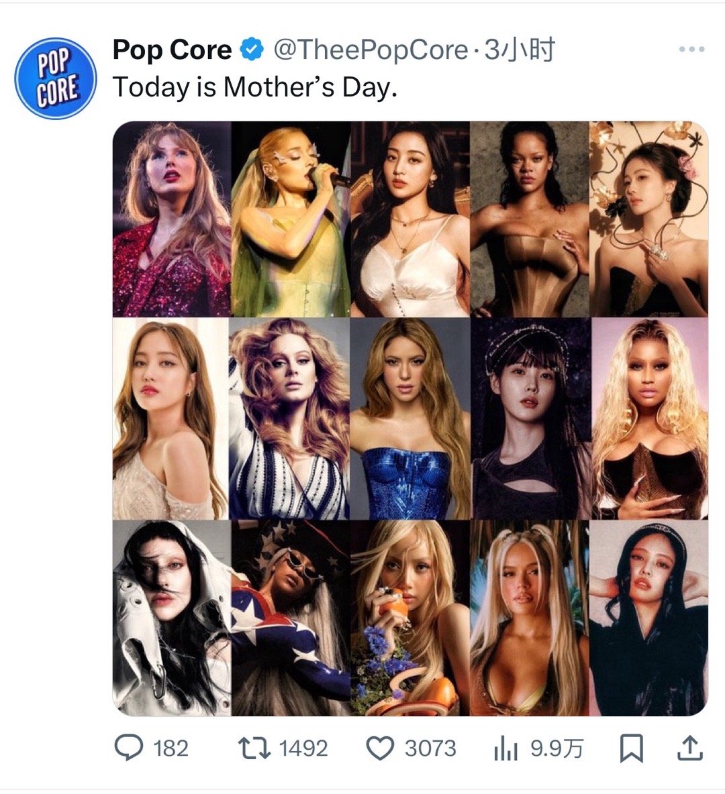Screen dimensions: 725x794
Task: Open the star-patterned outfit photo
Action: 291,618
